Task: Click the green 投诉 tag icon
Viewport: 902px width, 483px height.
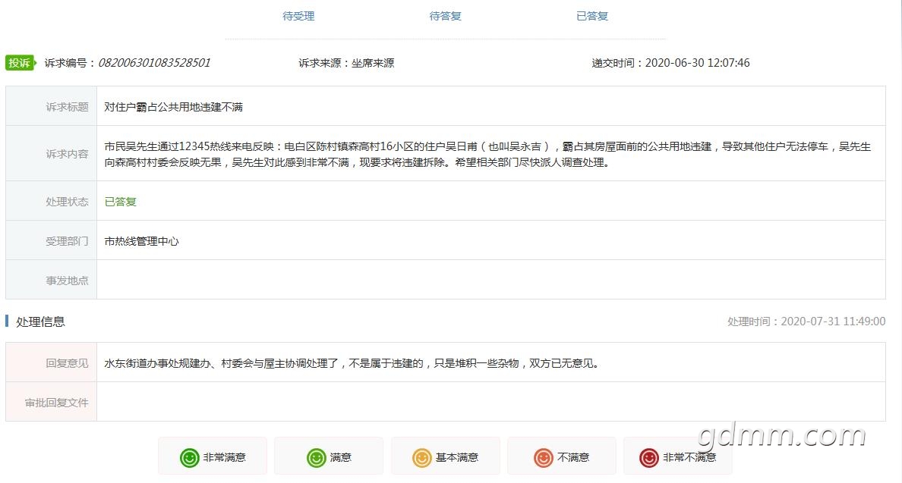Action: tap(20, 63)
